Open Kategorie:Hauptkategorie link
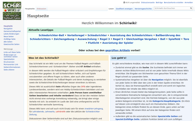This screenshot has width=195, height=121. [166, 101]
